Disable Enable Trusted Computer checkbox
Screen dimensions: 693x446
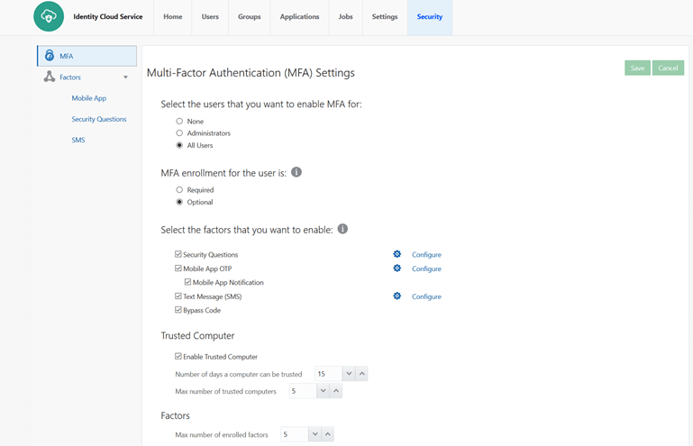[x=178, y=357]
